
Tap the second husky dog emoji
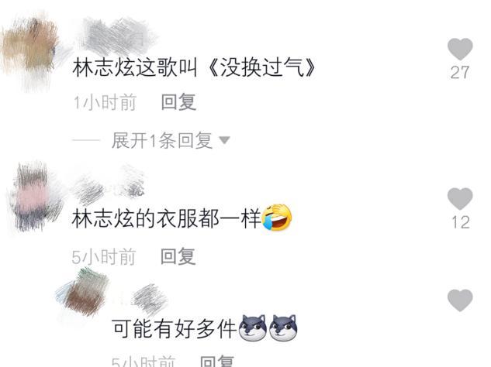(283, 328)
